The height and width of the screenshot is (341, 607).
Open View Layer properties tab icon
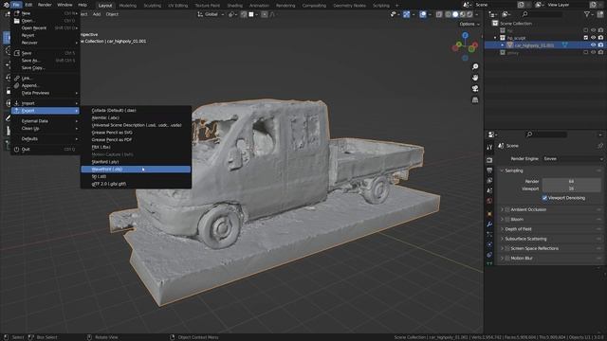click(489, 181)
